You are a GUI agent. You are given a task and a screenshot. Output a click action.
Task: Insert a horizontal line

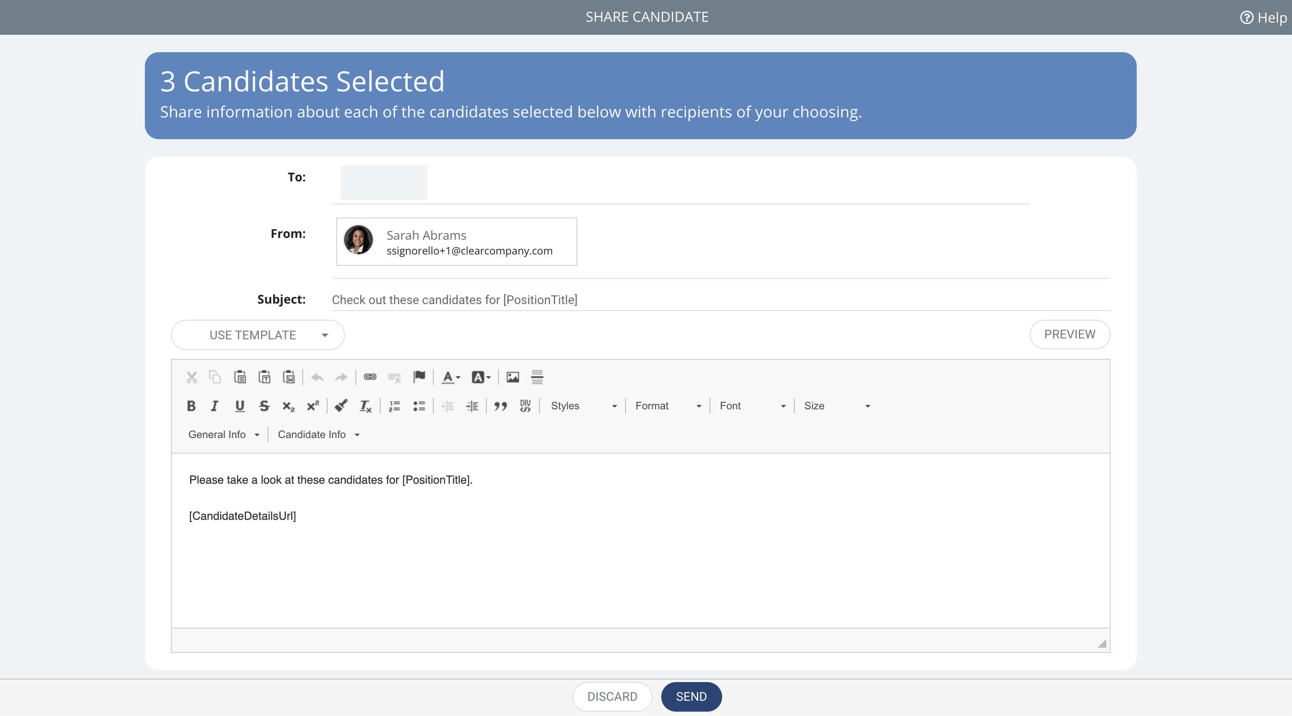click(537, 377)
